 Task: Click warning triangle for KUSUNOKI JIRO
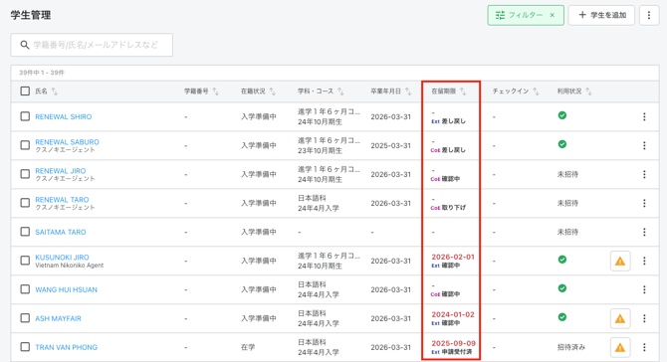coord(620,261)
